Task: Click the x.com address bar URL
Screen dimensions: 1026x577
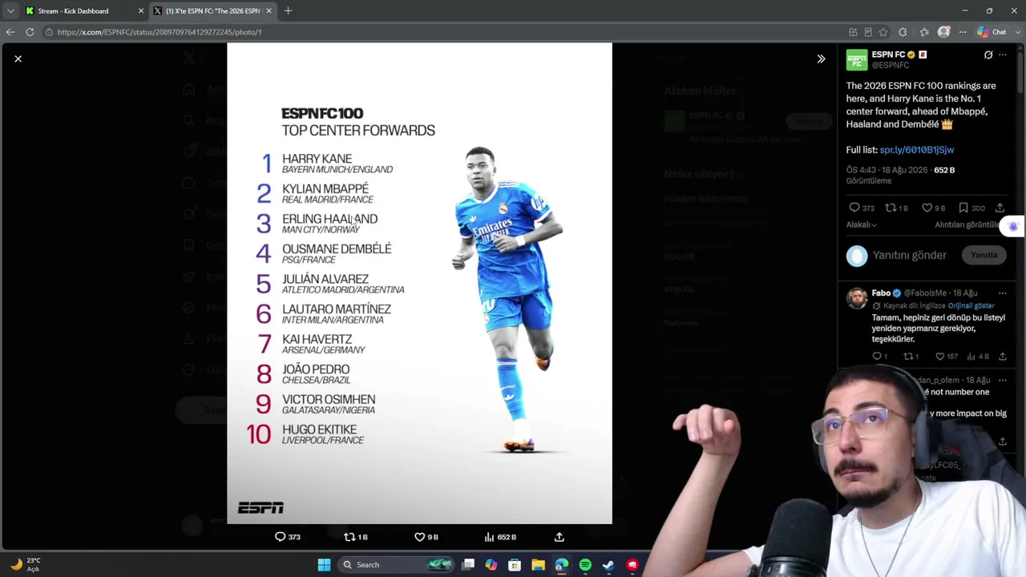Action: pos(160,32)
